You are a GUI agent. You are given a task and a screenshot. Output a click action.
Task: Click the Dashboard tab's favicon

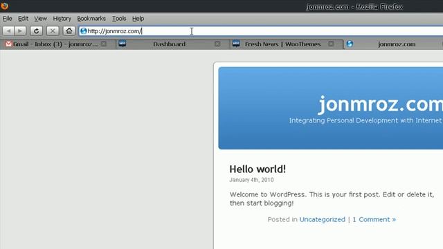(123, 44)
